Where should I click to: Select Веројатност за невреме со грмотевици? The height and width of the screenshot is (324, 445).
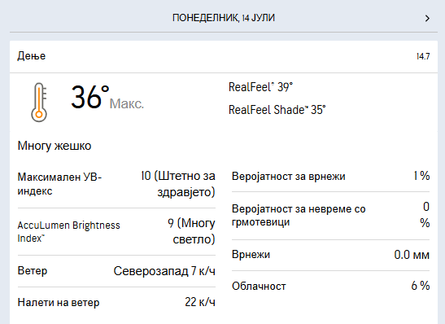point(330,215)
